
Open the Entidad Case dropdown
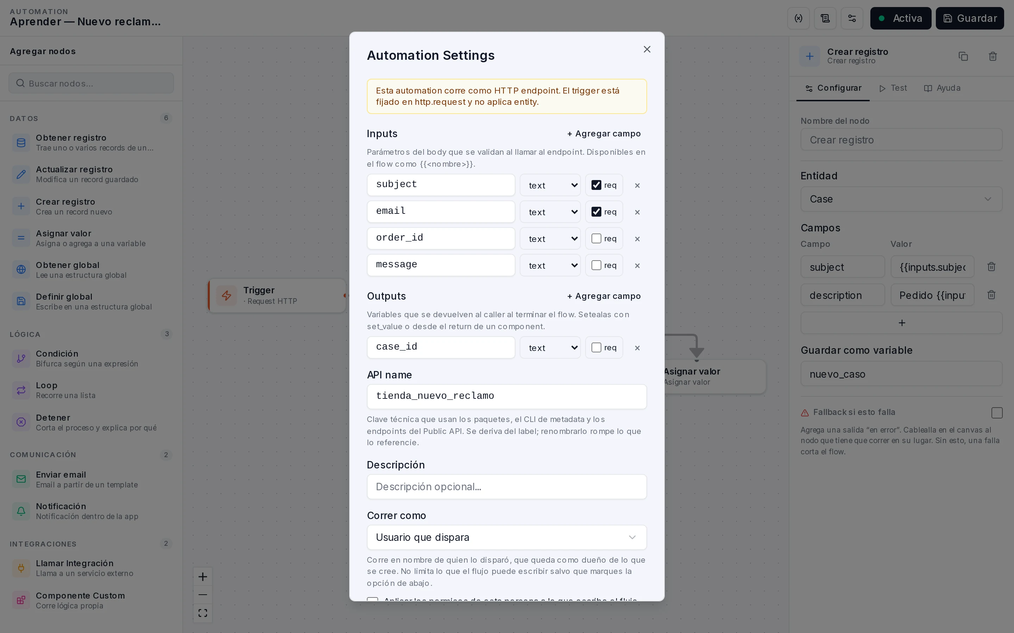(x=901, y=199)
